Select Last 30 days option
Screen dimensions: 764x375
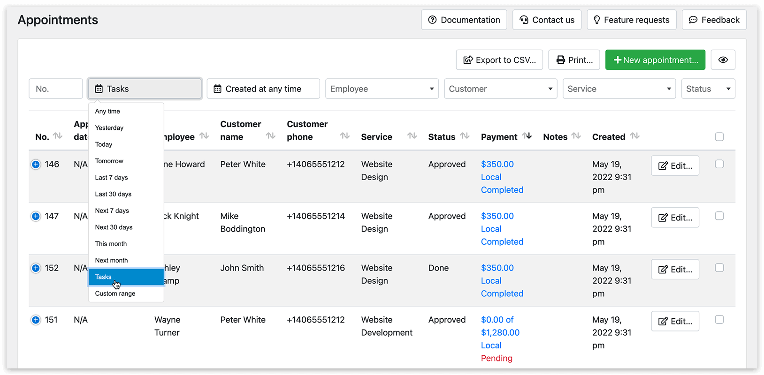(x=126, y=194)
